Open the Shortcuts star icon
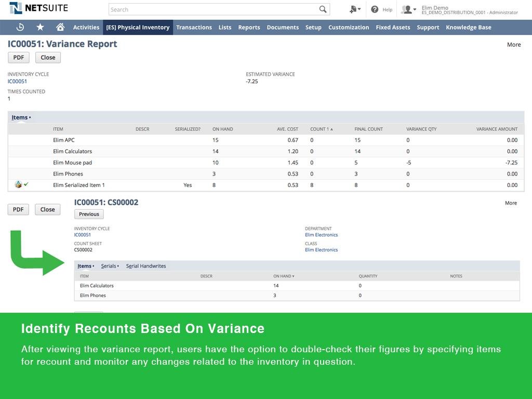The width and height of the screenshot is (532, 399). click(40, 27)
